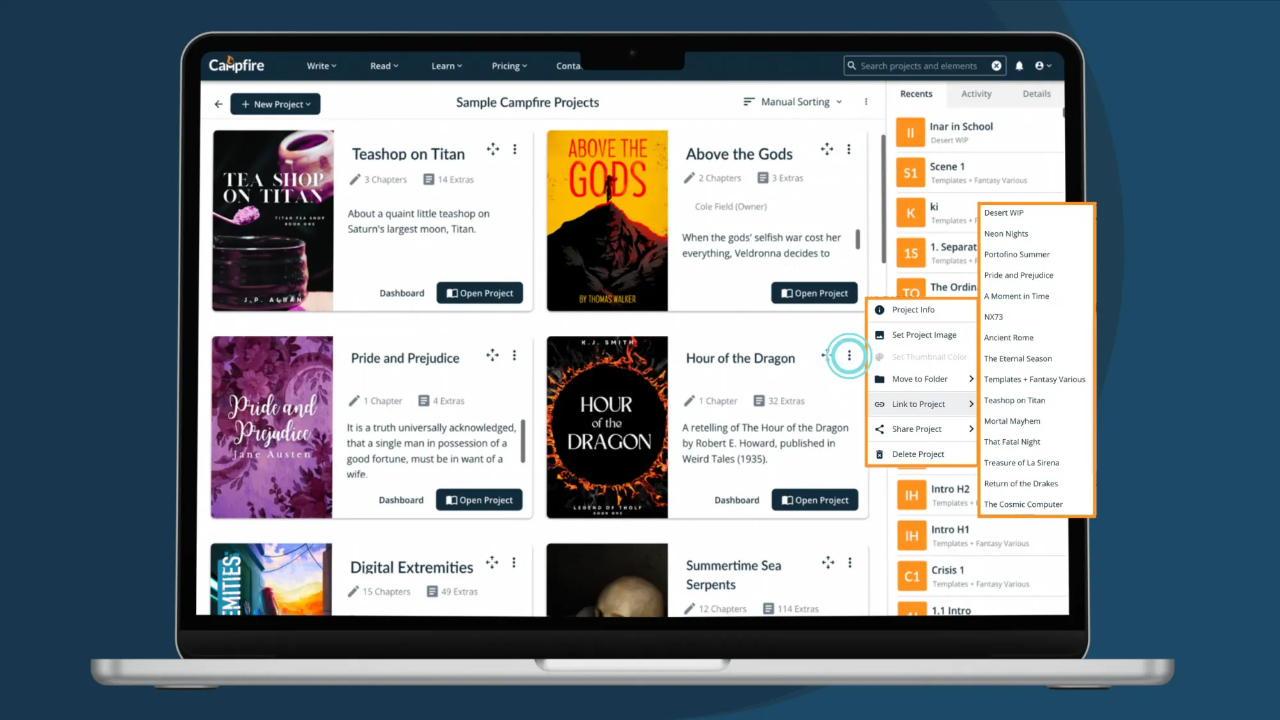The width and height of the screenshot is (1280, 720).
Task: Expand the Link to Project submenu
Action: coord(922,404)
